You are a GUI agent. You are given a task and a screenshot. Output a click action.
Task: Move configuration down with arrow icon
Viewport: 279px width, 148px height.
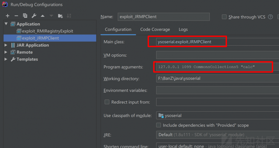(x=51, y=16)
